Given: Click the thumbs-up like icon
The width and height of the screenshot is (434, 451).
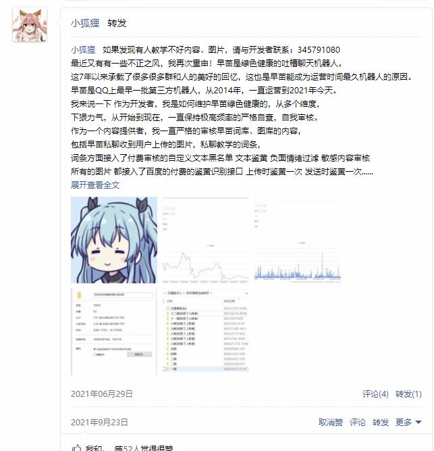Looking at the screenshot, I should (x=77, y=448).
